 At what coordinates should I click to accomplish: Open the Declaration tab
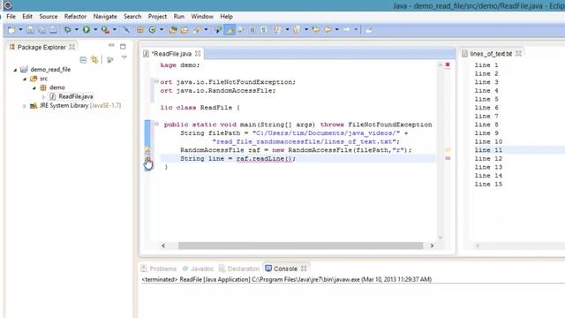(239, 269)
